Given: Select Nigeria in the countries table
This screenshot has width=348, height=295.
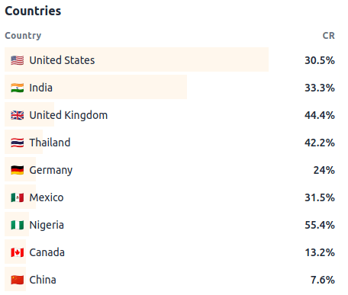Looking at the screenshot, I should 47,225.
